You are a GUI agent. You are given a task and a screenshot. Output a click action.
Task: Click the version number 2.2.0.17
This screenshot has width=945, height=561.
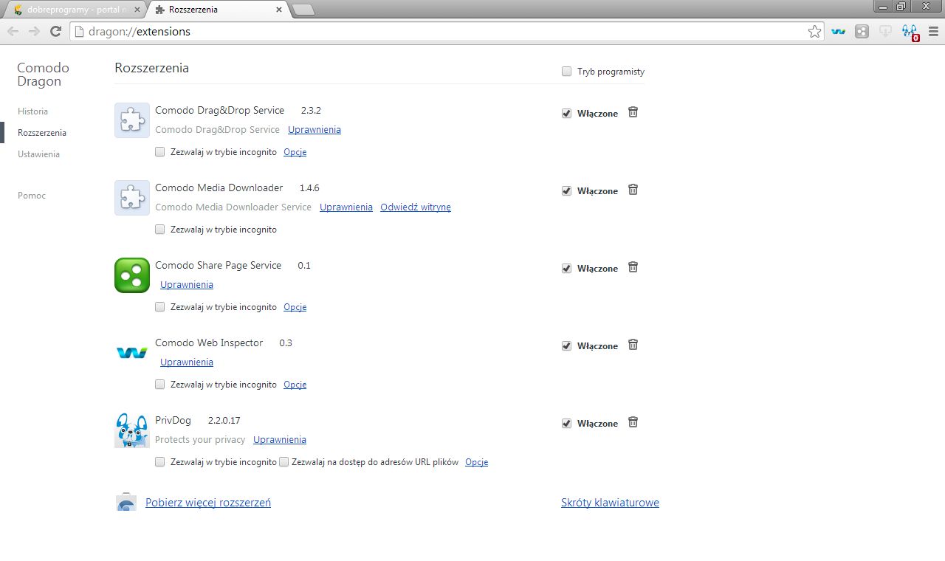[x=224, y=421]
